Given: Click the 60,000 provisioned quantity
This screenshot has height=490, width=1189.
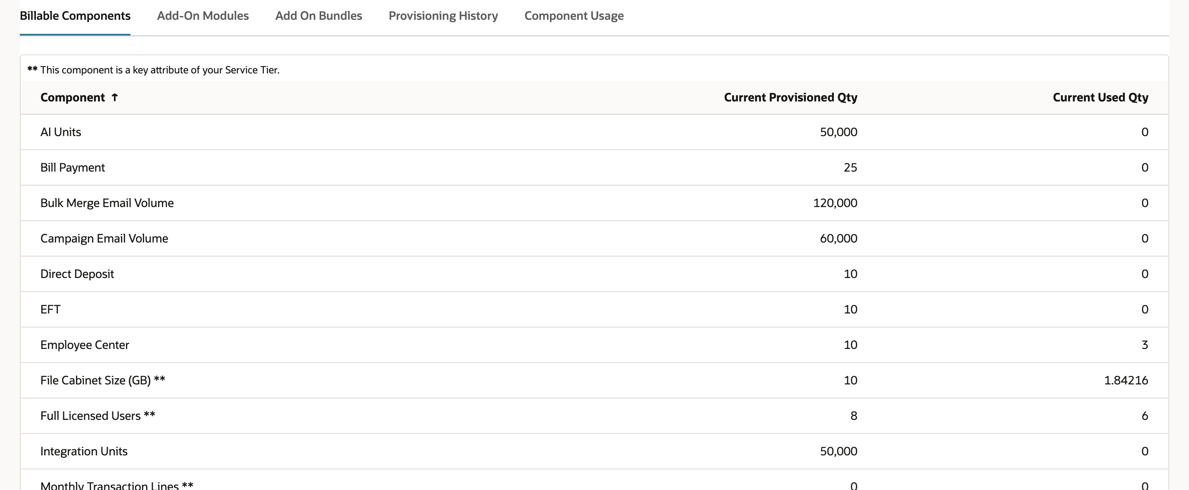Looking at the screenshot, I should click(838, 238).
